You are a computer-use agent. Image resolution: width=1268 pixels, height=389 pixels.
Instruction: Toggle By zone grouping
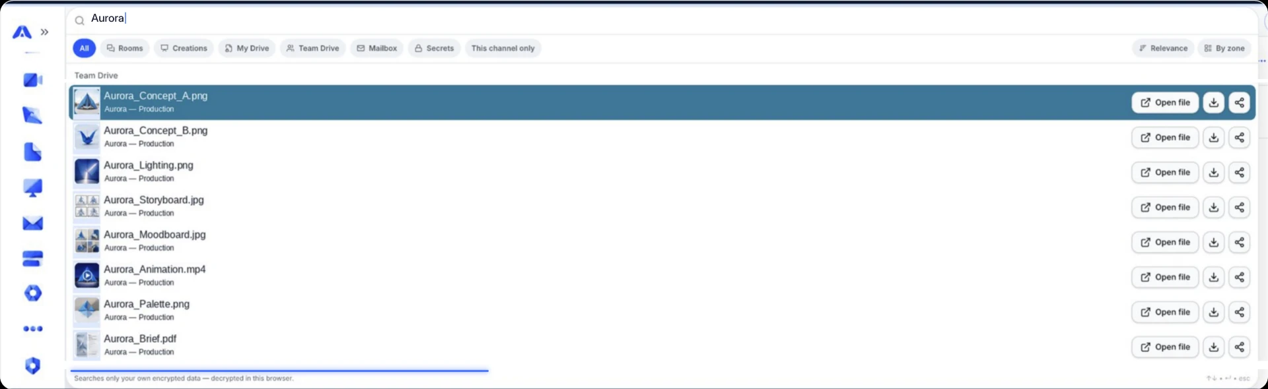[1224, 48]
